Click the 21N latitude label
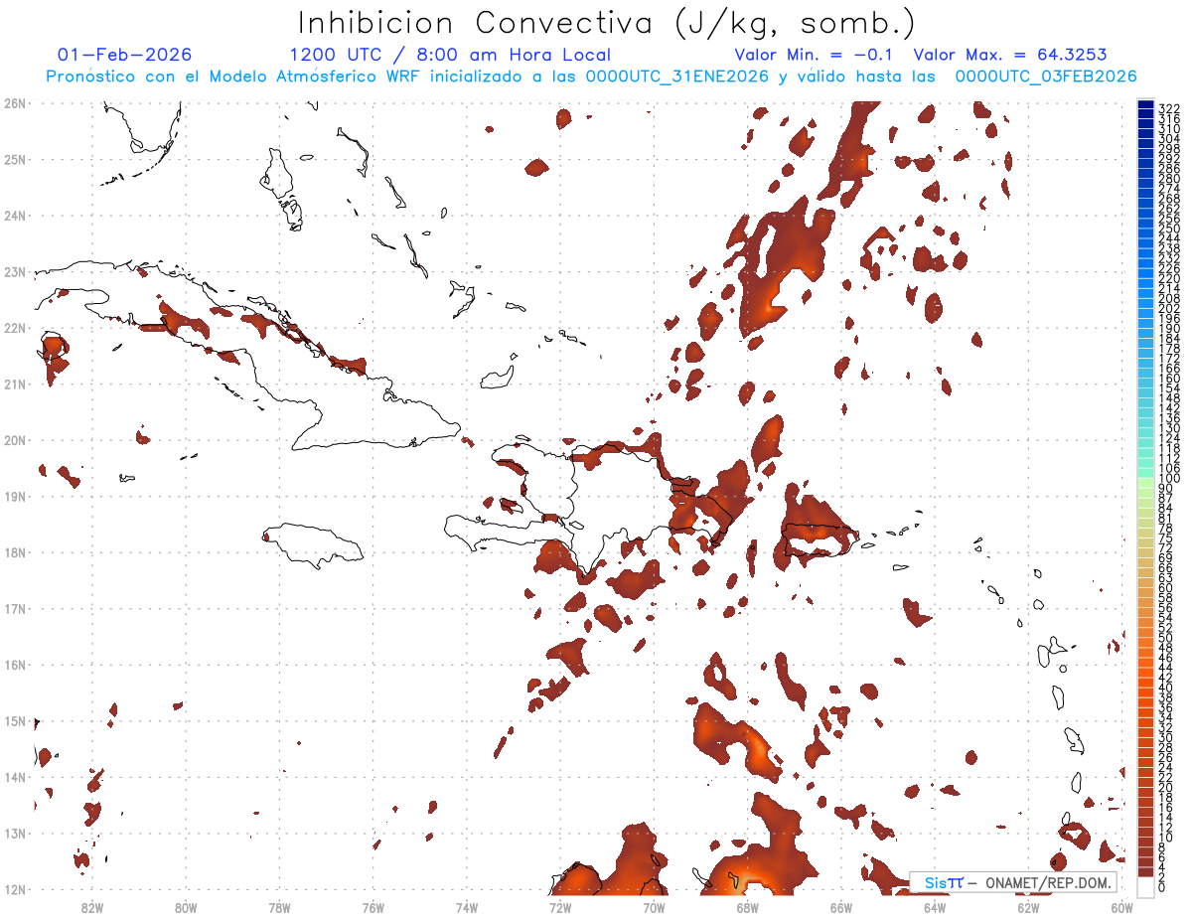Viewport: 1192px width, 921px height. pos(15,384)
